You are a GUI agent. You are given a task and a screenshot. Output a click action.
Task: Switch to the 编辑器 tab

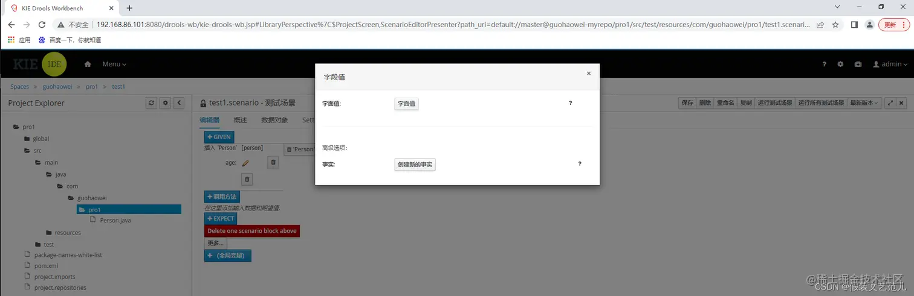click(210, 120)
